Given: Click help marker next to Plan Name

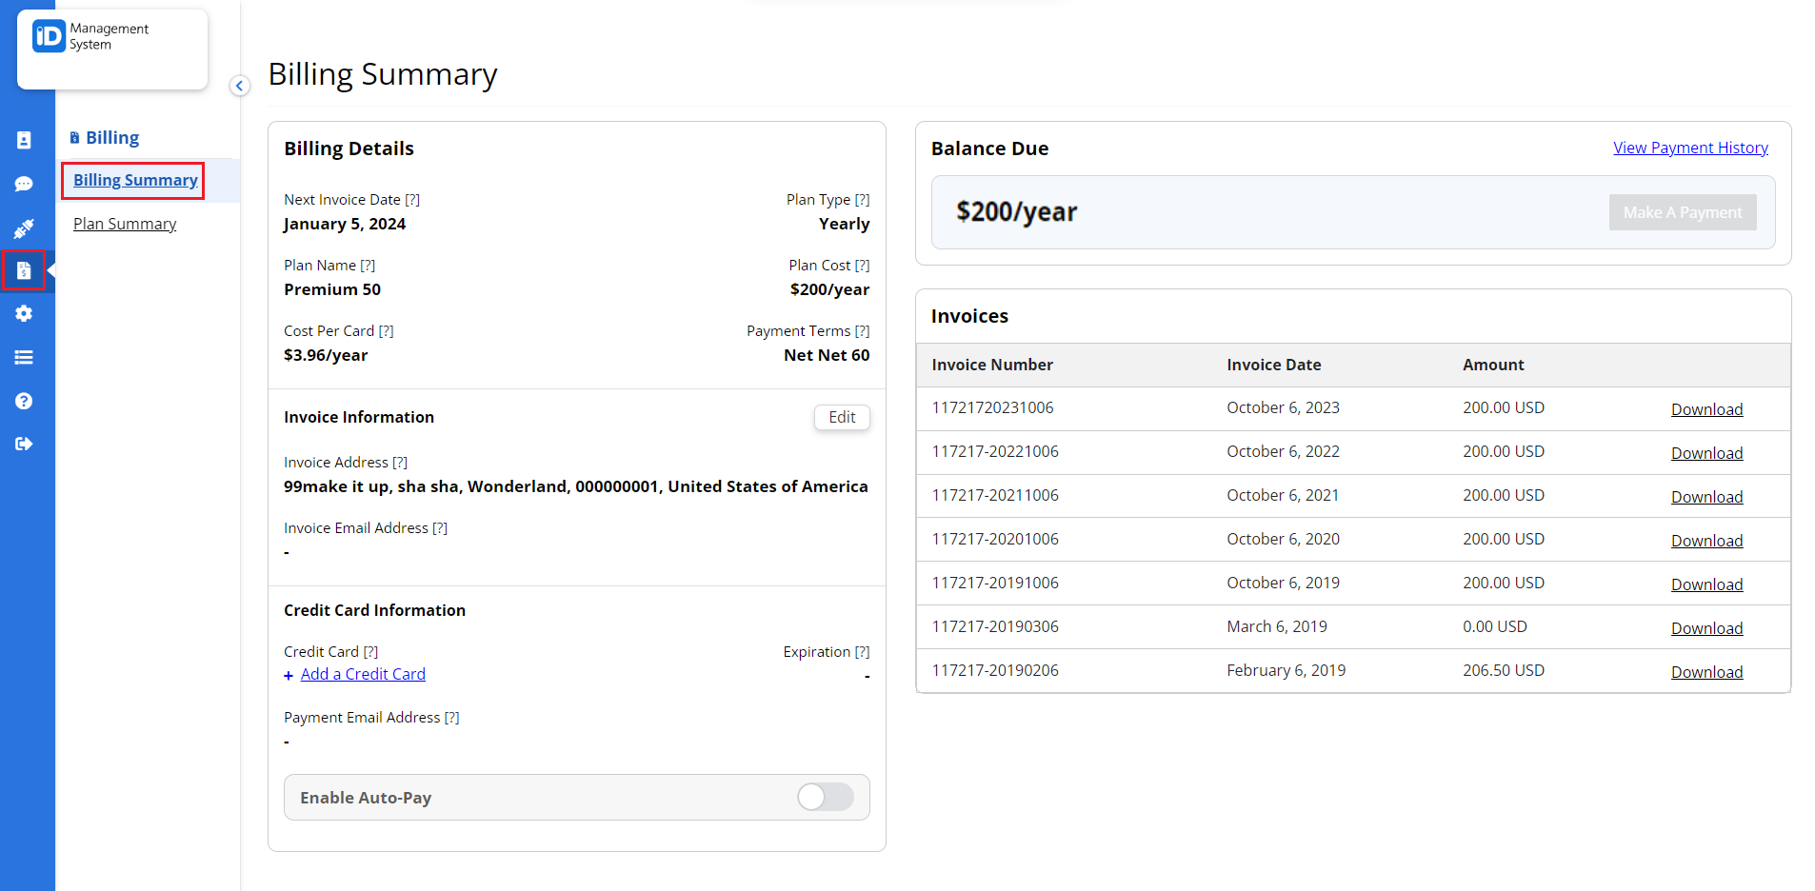Looking at the screenshot, I should (368, 266).
